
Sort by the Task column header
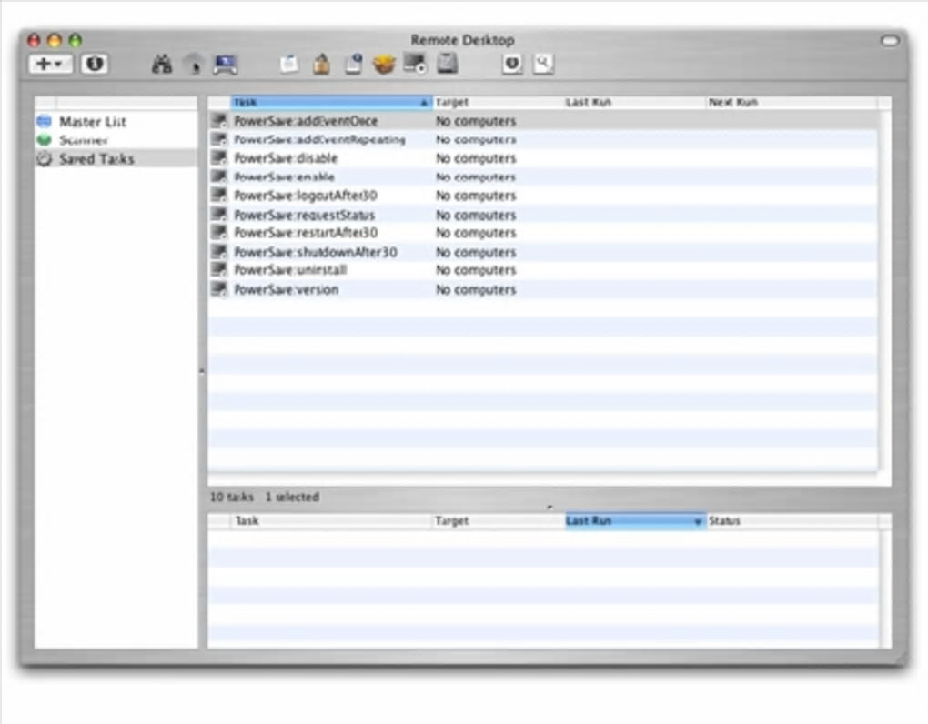tap(331, 103)
